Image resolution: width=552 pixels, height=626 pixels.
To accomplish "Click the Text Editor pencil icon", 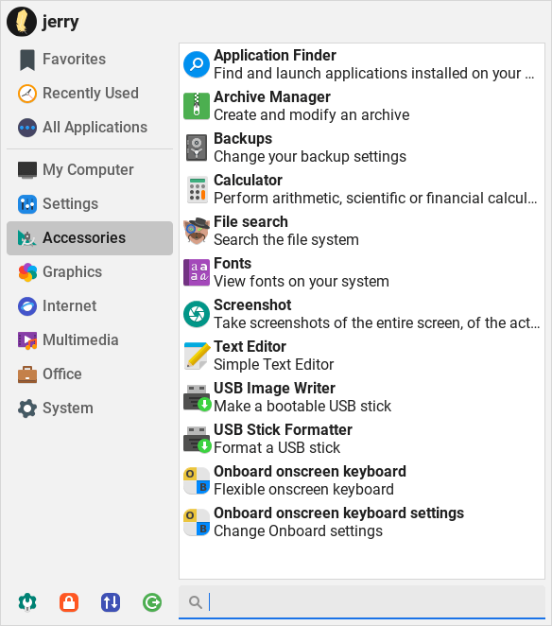I will (x=197, y=356).
